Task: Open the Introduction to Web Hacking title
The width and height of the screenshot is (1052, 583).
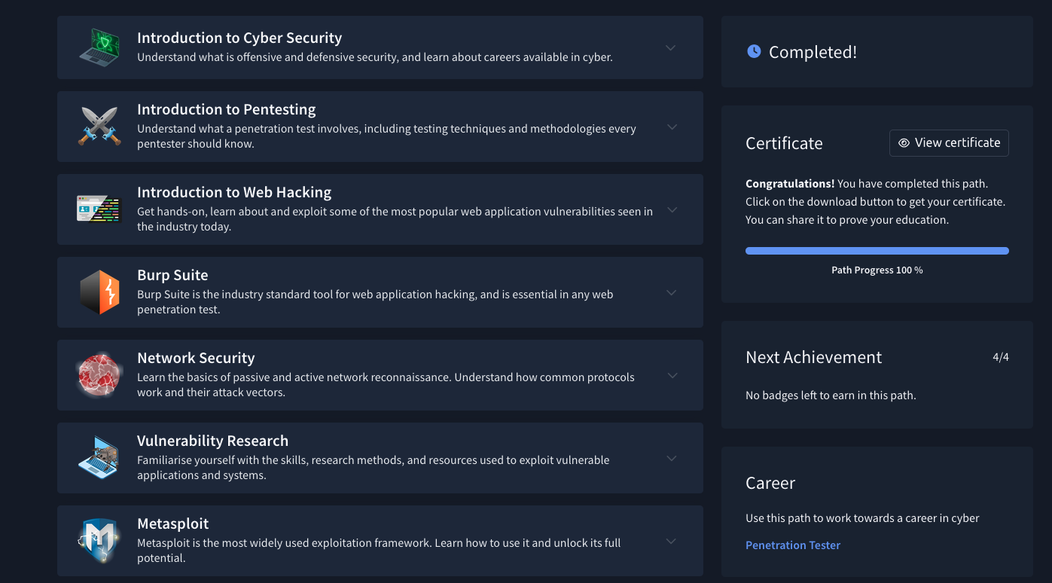Action: click(234, 192)
